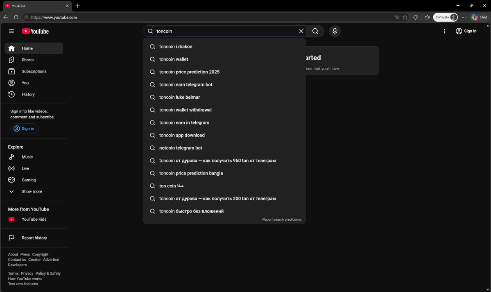
Task: Click Policy & Safety footer link
Action: (48, 274)
